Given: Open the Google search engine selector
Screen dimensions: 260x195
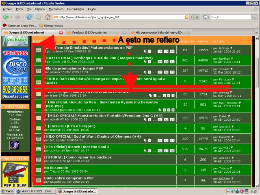Looking at the screenshot, I should [206, 17].
